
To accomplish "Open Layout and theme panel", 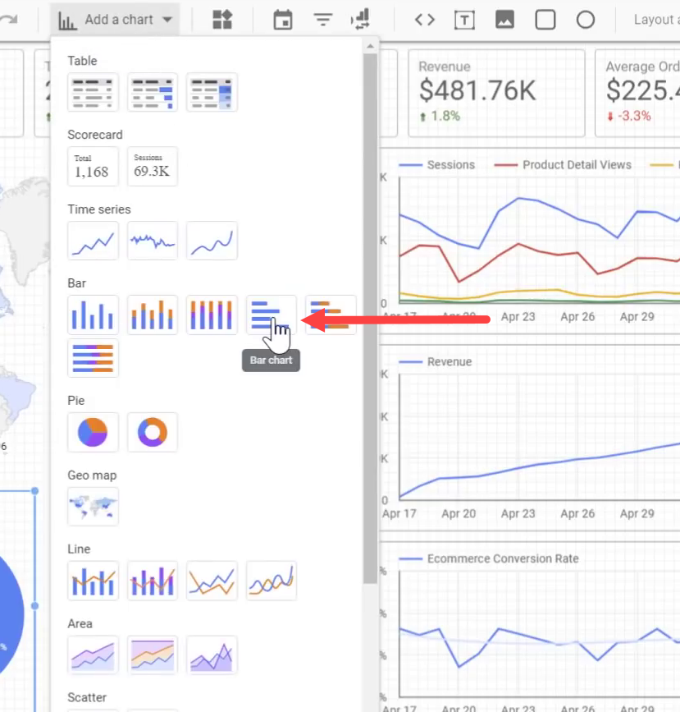I will click(656, 20).
